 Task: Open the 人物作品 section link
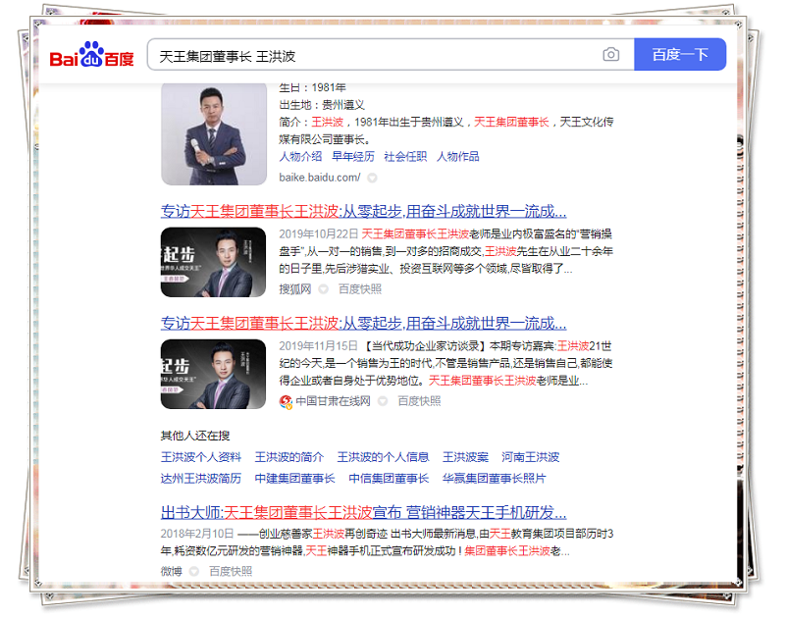457,157
